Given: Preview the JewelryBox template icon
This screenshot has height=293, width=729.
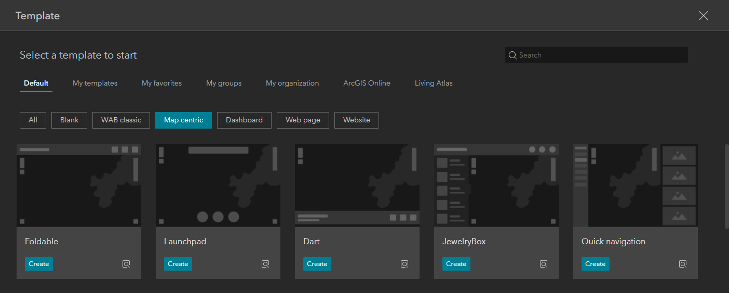Looking at the screenshot, I should coord(544,264).
